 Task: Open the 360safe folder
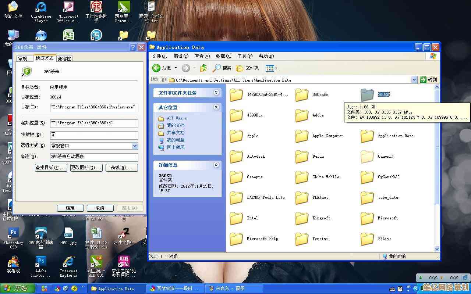pyautogui.click(x=302, y=95)
